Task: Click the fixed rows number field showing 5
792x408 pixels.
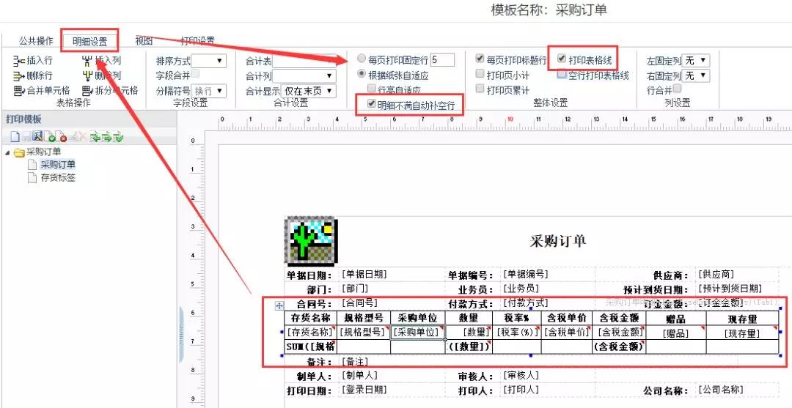Action: pos(442,60)
